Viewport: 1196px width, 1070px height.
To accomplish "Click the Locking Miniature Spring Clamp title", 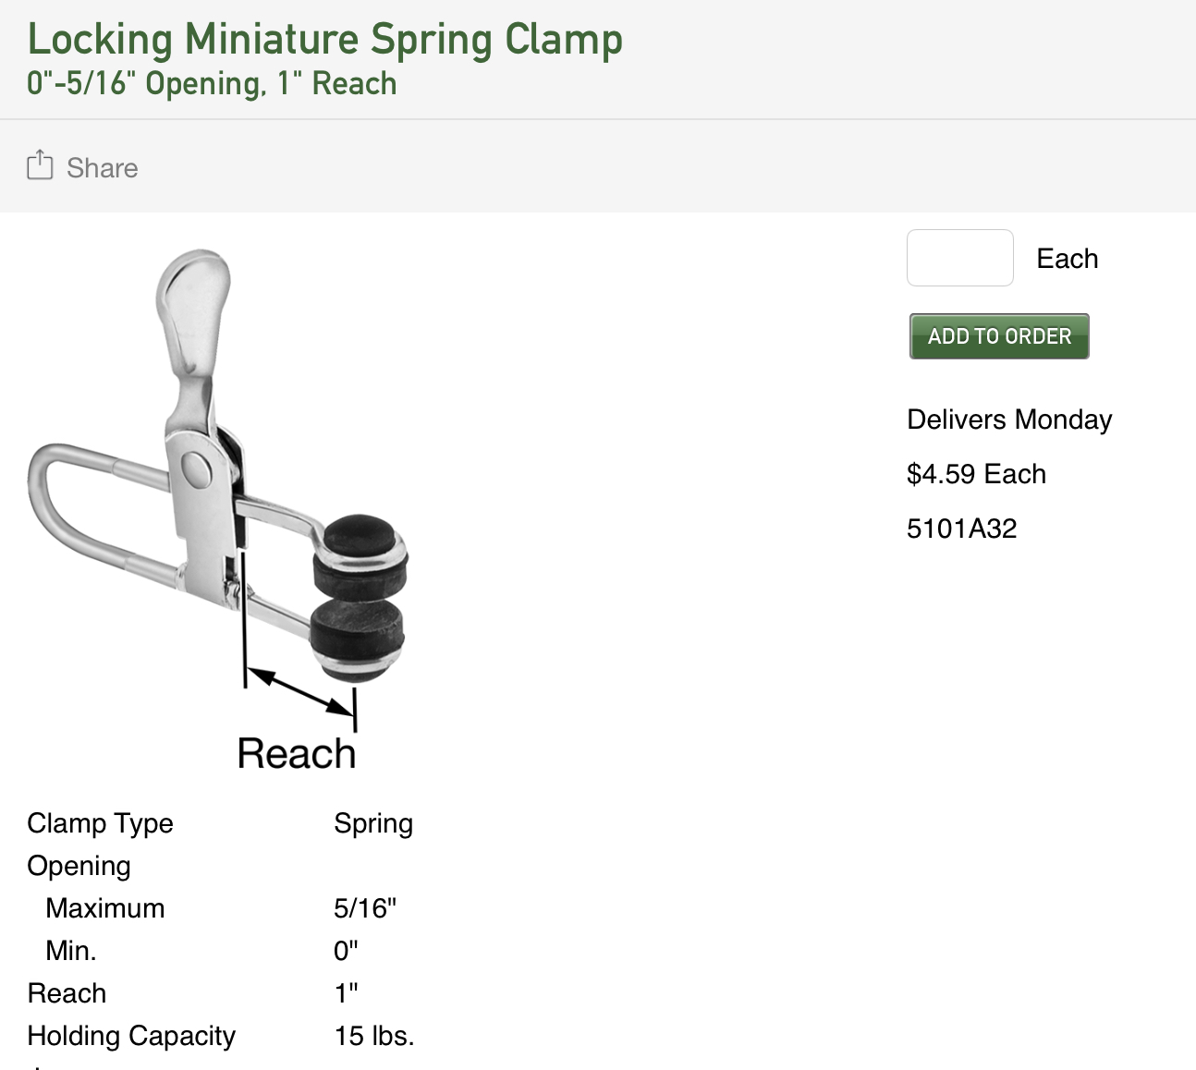I will 324,40.
